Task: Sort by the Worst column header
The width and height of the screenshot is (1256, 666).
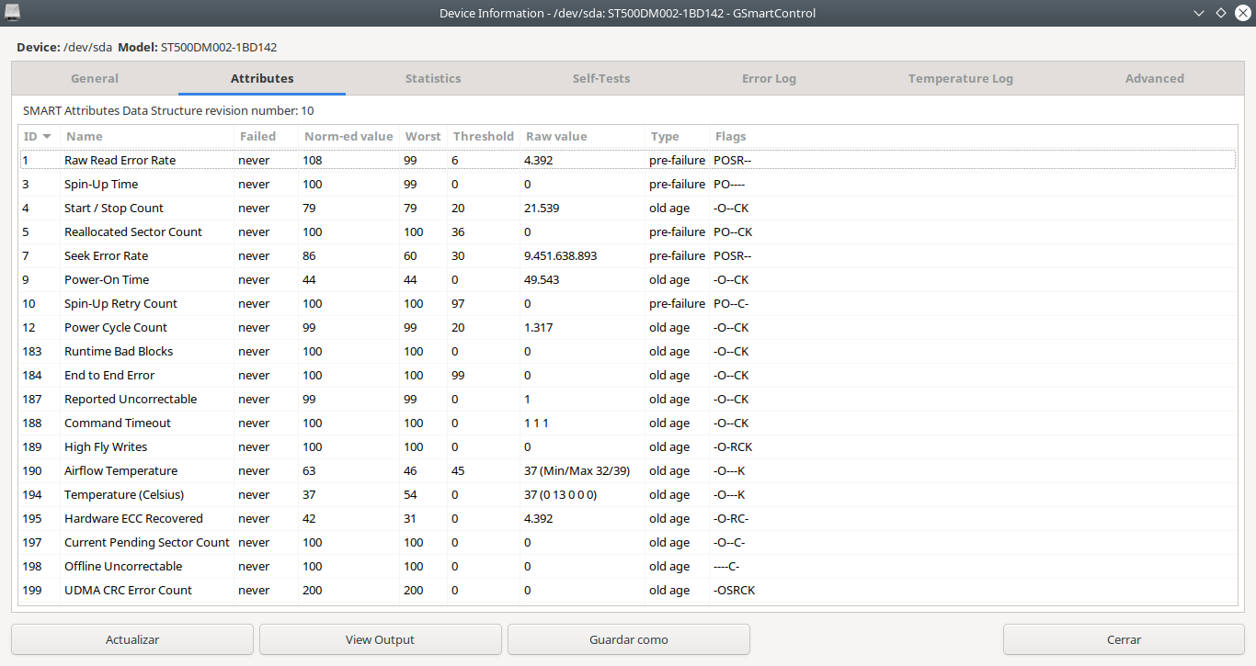Action: [424, 136]
